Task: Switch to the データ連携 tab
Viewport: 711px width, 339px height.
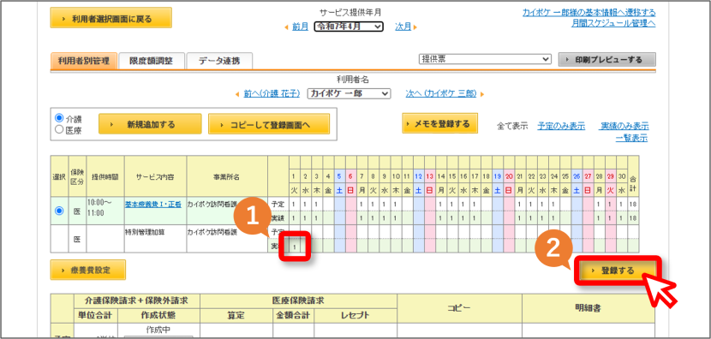Action: click(219, 61)
